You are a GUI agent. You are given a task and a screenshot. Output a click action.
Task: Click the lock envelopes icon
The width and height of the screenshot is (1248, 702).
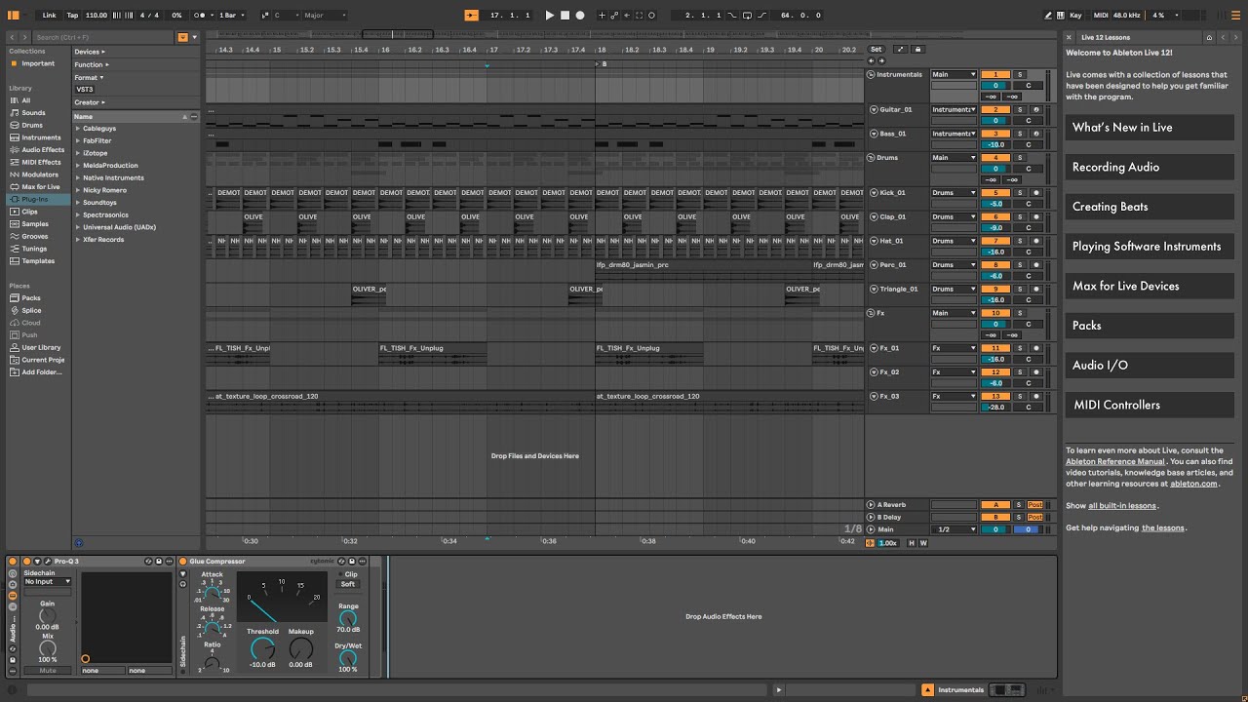coord(917,49)
